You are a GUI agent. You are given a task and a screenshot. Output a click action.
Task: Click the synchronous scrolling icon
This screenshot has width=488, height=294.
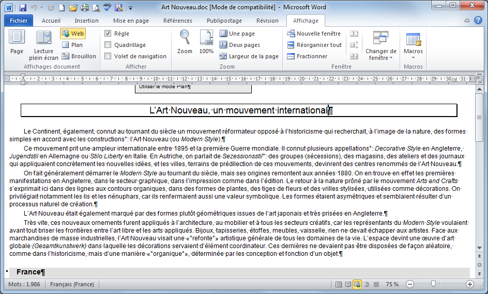pyautogui.click(x=354, y=45)
